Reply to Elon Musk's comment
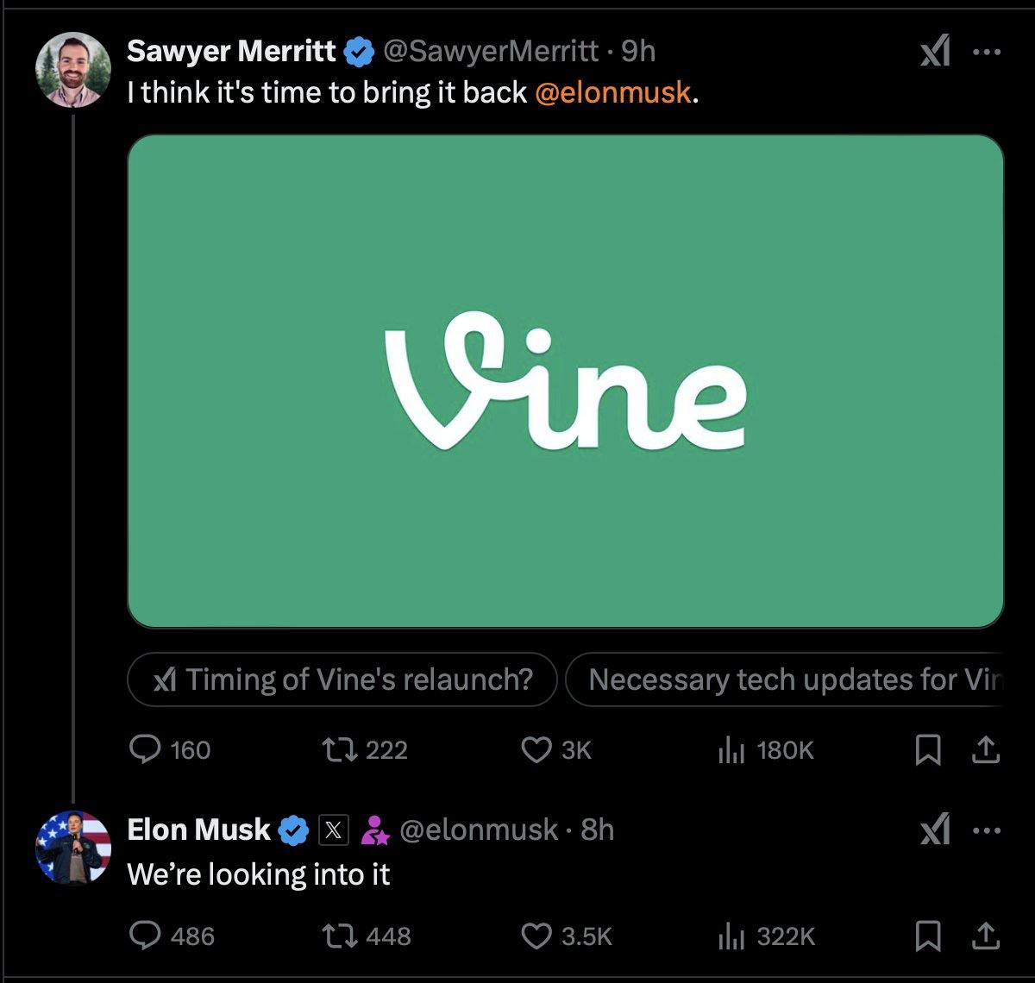Image resolution: width=1035 pixels, height=983 pixels. [x=142, y=936]
